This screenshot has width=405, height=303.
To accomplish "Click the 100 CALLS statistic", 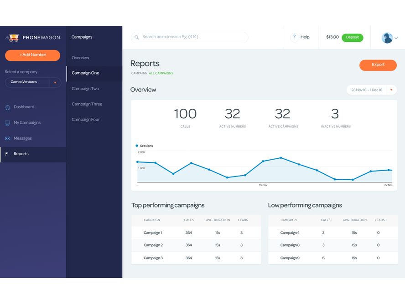I will pyautogui.click(x=185, y=117).
